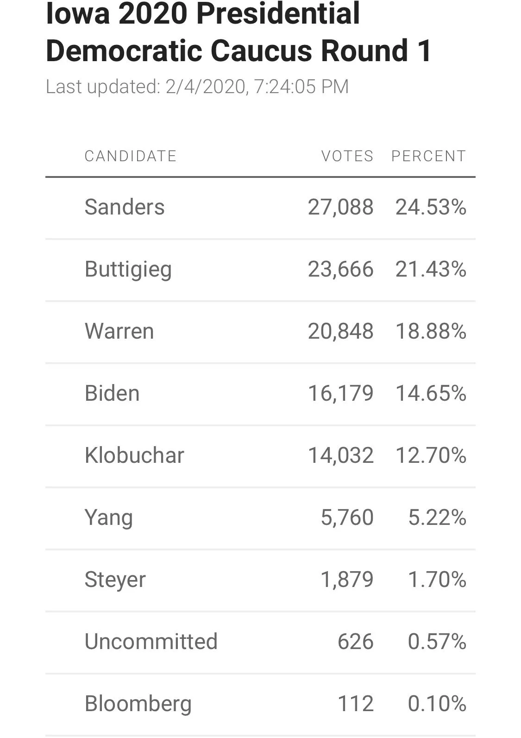This screenshot has height=738, width=521.
Task: Click Buttigieg's 21.43% percentage
Action: pos(431,269)
